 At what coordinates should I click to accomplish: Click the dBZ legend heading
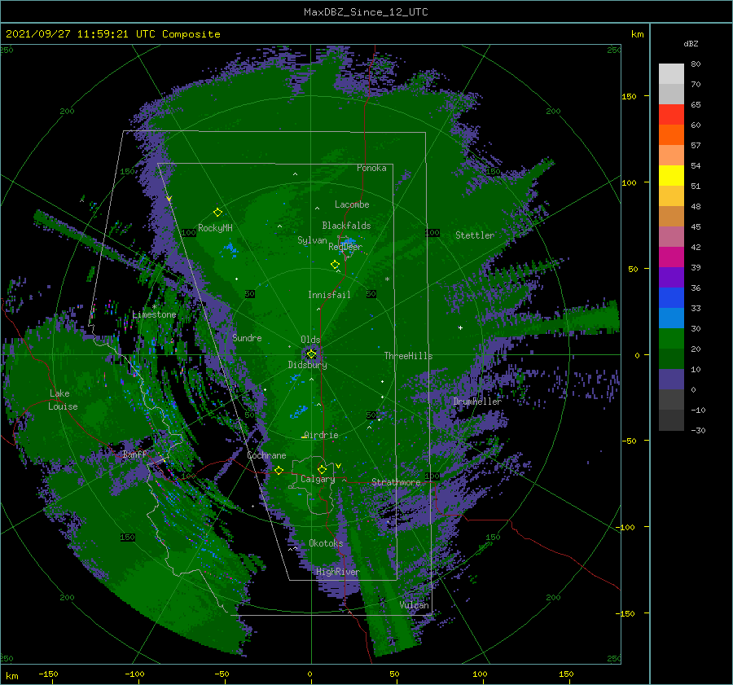coord(691,43)
